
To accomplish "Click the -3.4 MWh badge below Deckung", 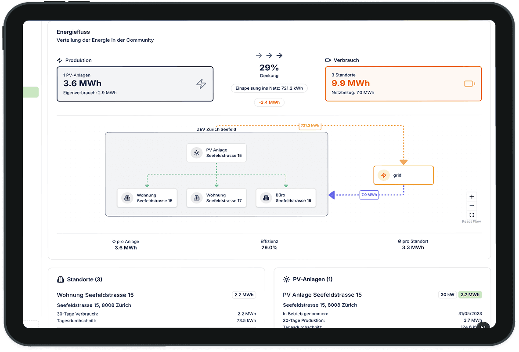I will [x=269, y=102].
